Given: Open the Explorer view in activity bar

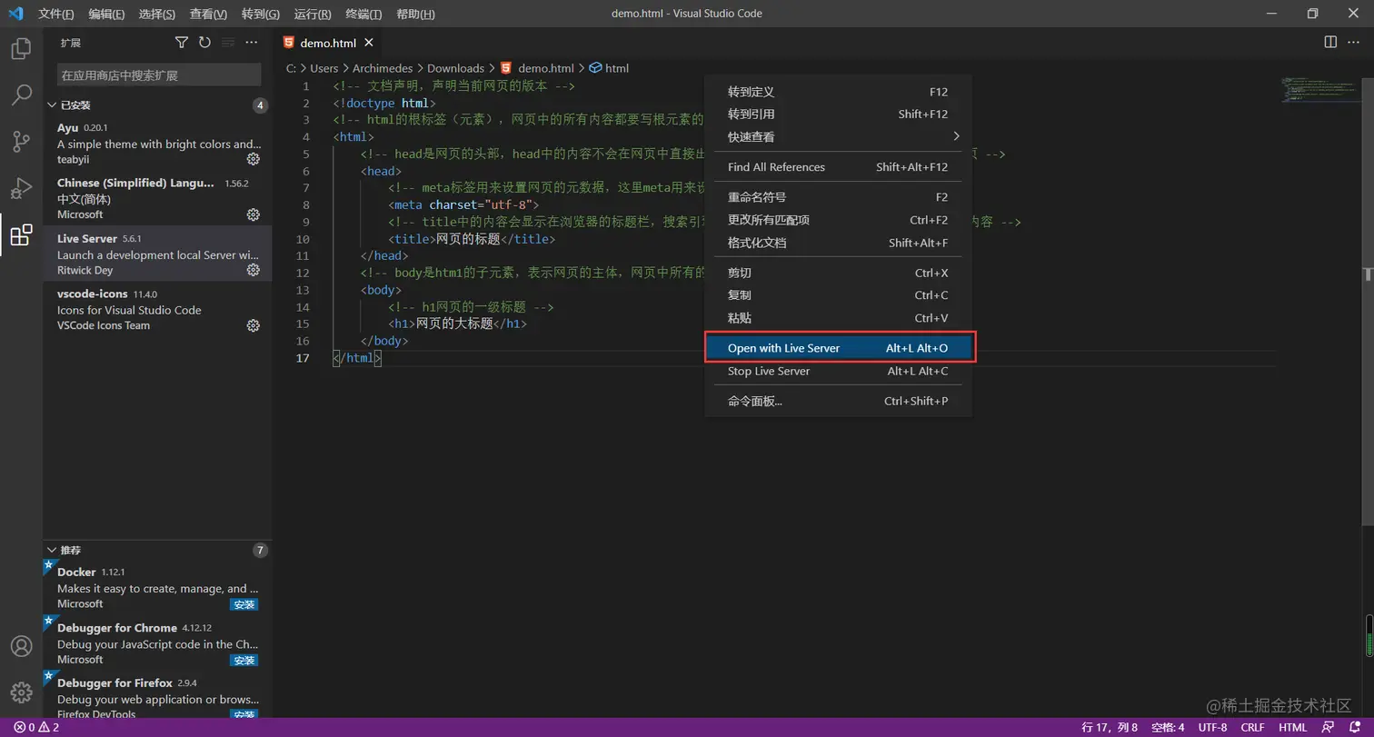Looking at the screenshot, I should pos(21,49).
